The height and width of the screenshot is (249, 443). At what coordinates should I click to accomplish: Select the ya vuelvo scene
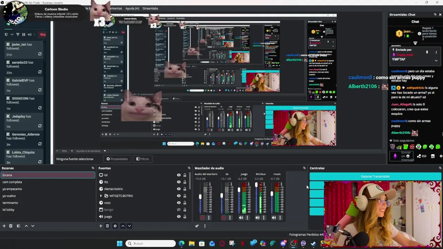pyautogui.click(x=48, y=196)
